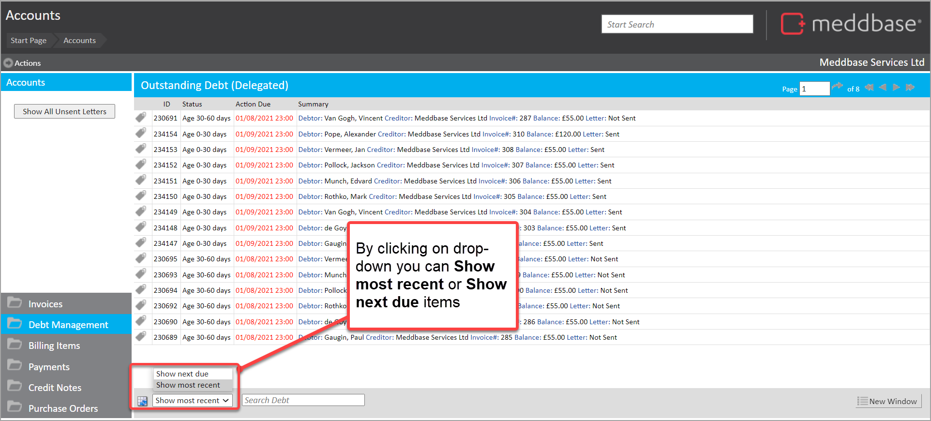Jump to the last page arrow
This screenshot has width=931, height=421.
910,88
